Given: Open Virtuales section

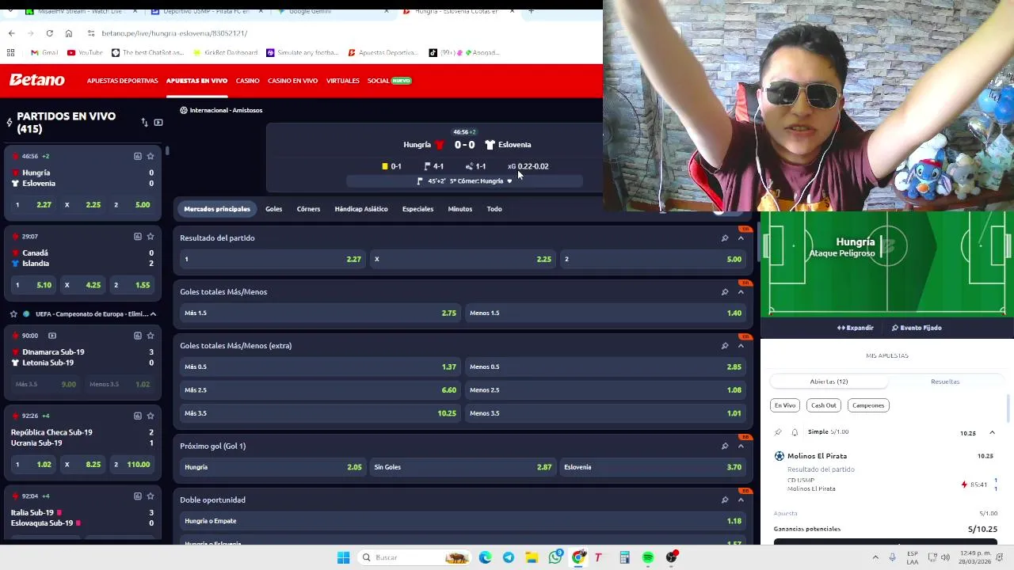Looking at the screenshot, I should click(x=342, y=81).
